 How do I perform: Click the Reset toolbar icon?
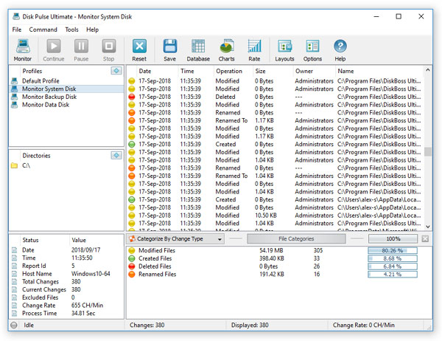139,46
